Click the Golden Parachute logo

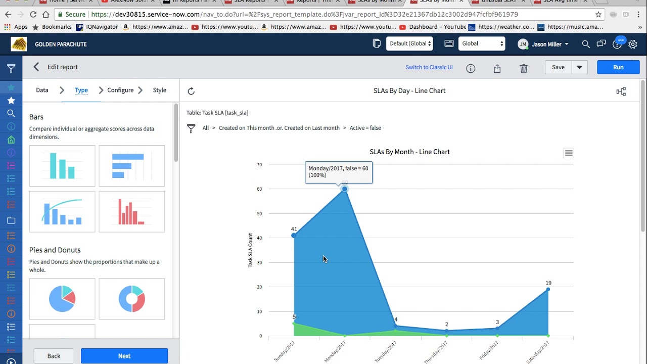19,44
